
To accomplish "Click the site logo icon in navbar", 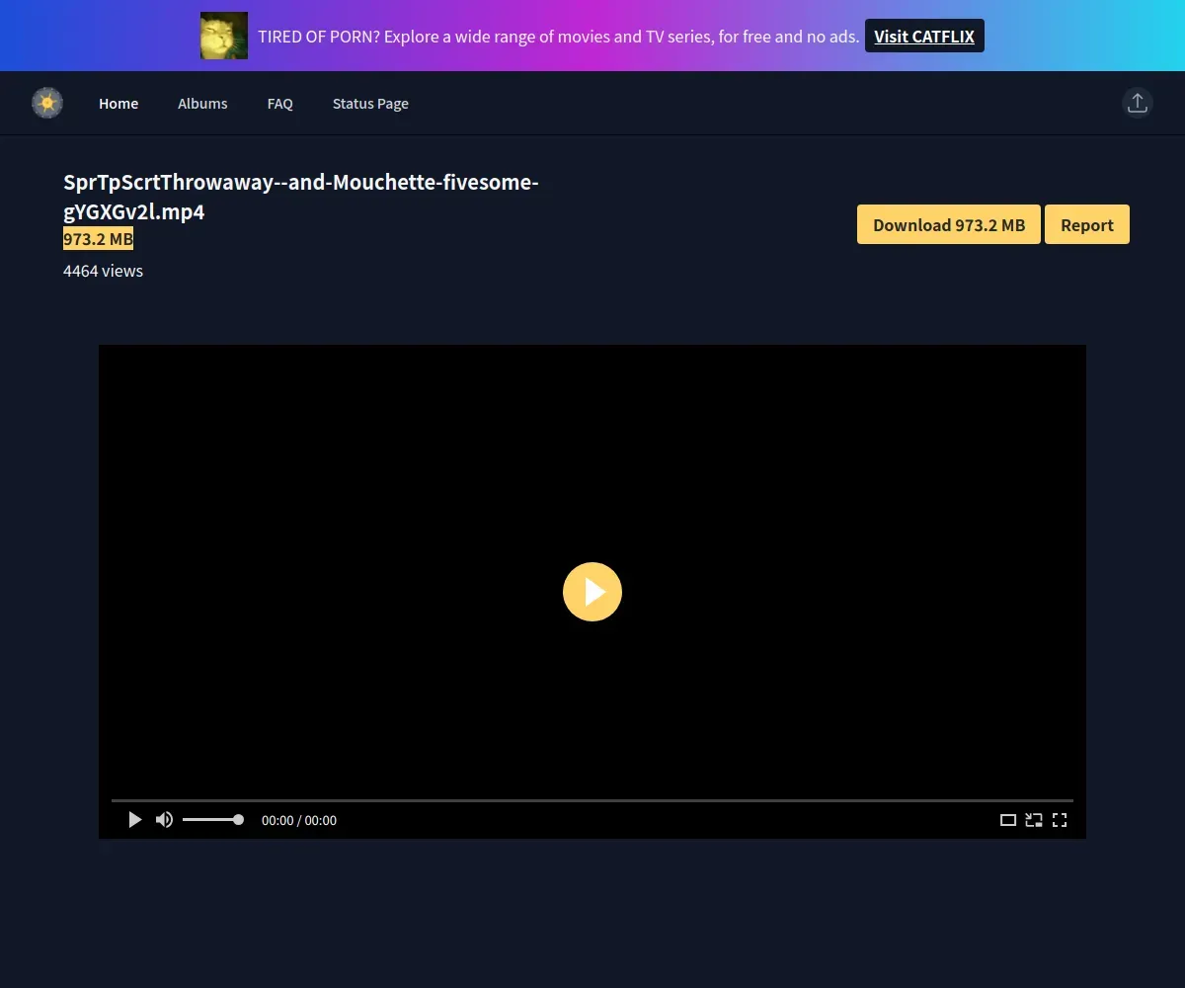I will coord(47,103).
